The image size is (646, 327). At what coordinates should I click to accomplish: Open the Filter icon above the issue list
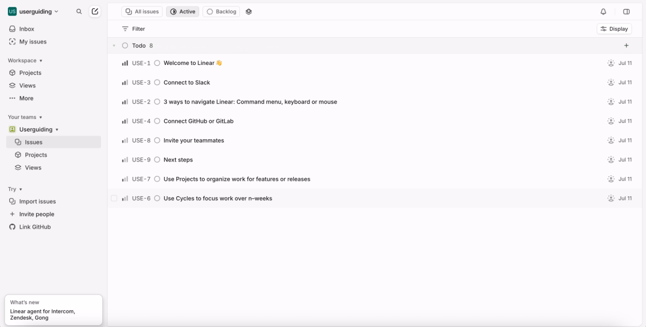125,29
